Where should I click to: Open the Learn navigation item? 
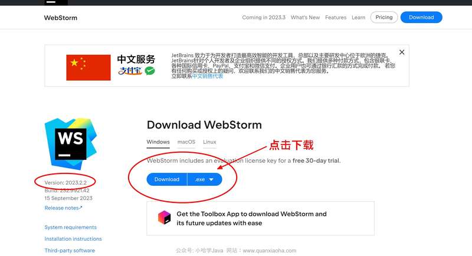click(x=358, y=18)
